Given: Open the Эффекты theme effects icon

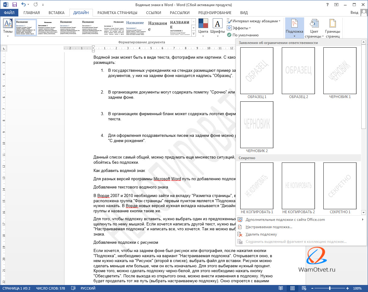Looking at the screenshot, I should coord(229,28).
